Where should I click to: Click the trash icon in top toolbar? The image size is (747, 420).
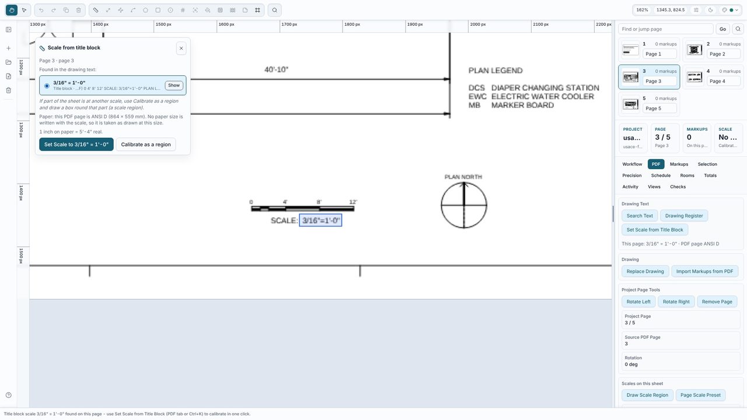[79, 10]
